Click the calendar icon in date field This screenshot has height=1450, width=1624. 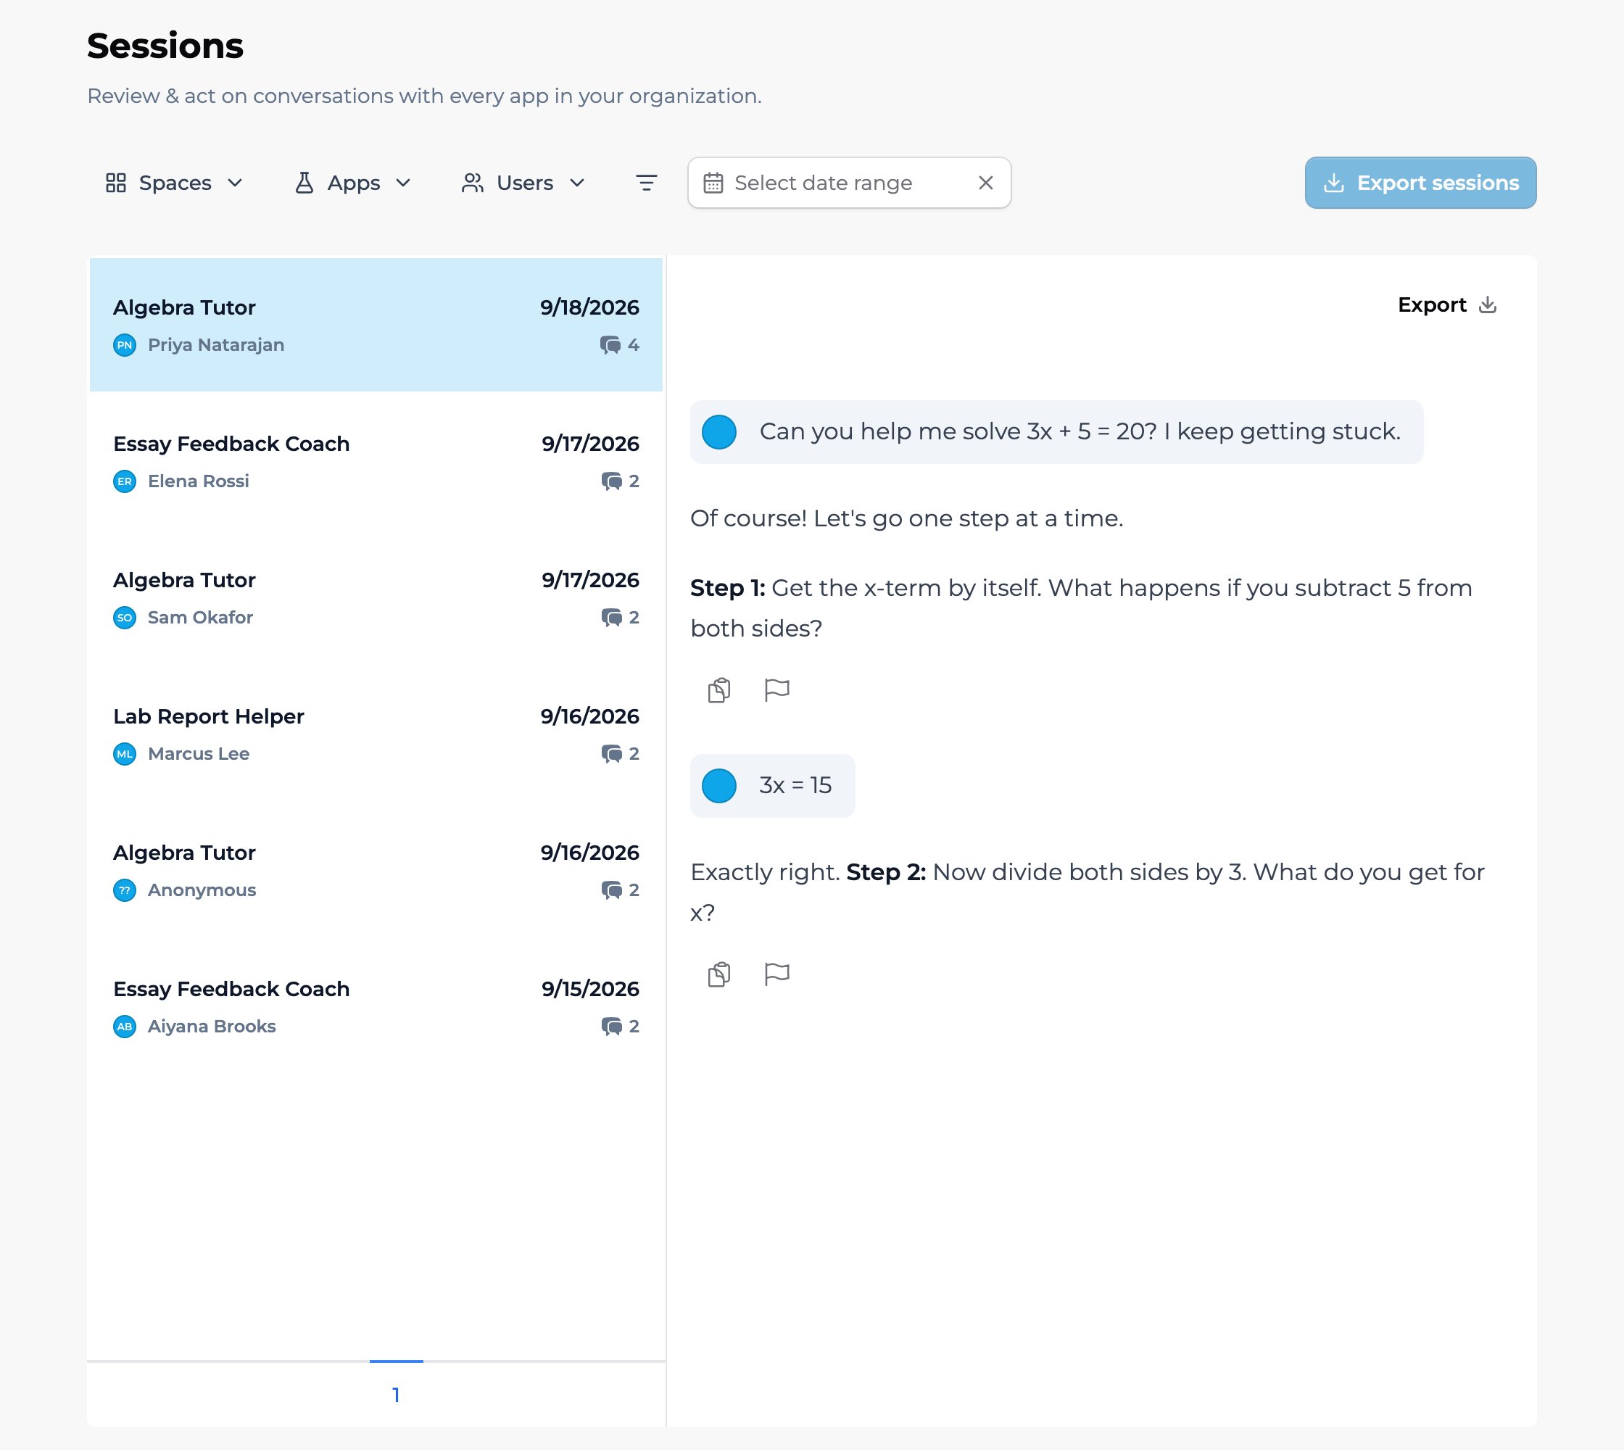[x=713, y=183]
